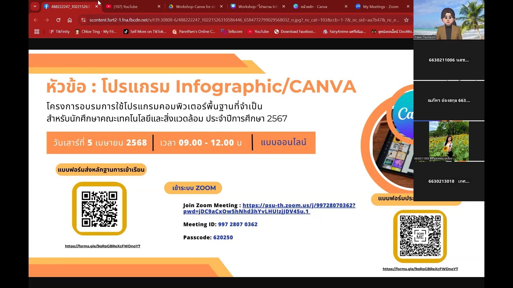Close the My Meetings - Zoom tab
The image size is (513, 288).
408,6
